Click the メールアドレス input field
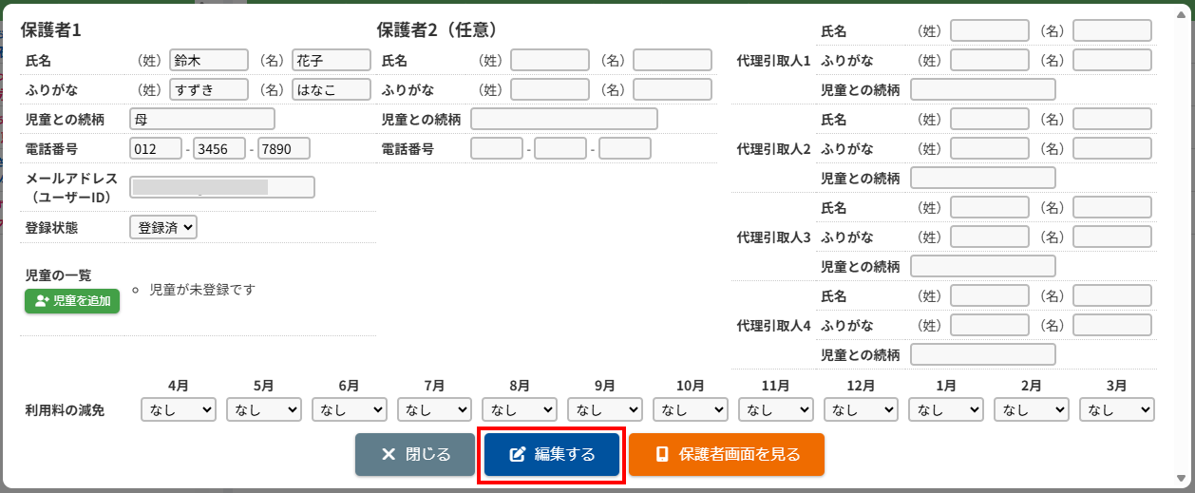The image size is (1195, 493). 222,186
